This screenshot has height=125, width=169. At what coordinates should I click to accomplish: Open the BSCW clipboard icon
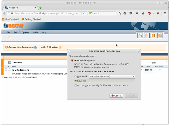pos(147,36)
